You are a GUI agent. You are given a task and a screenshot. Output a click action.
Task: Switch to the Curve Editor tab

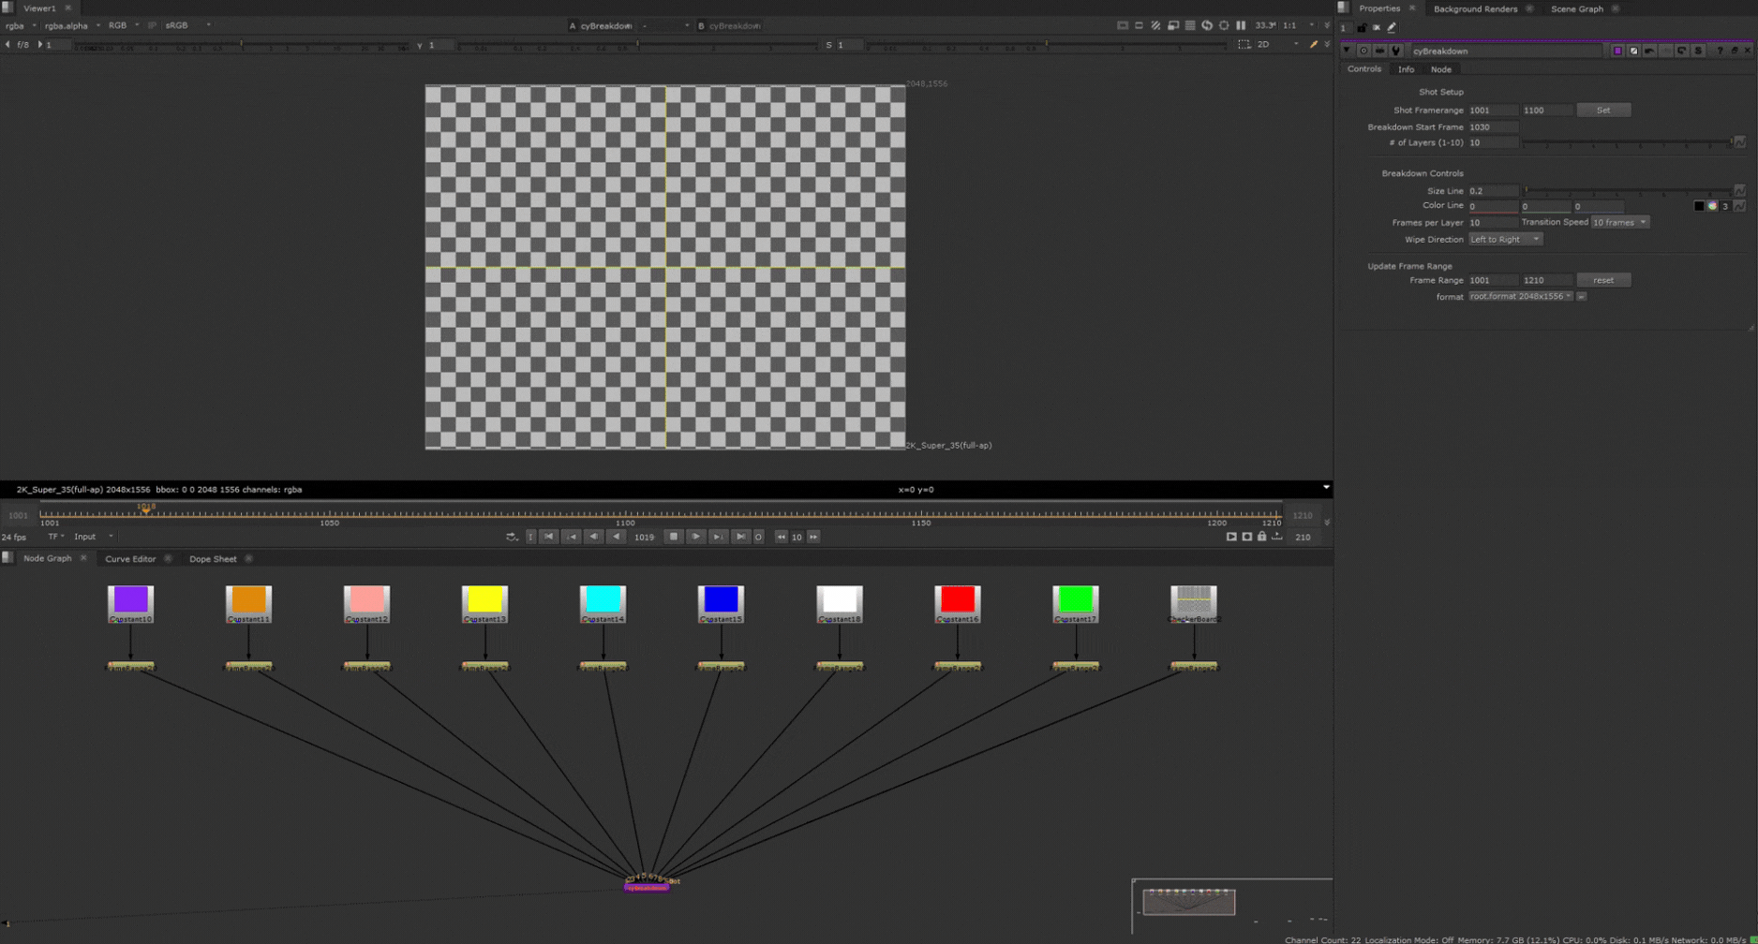(x=130, y=558)
